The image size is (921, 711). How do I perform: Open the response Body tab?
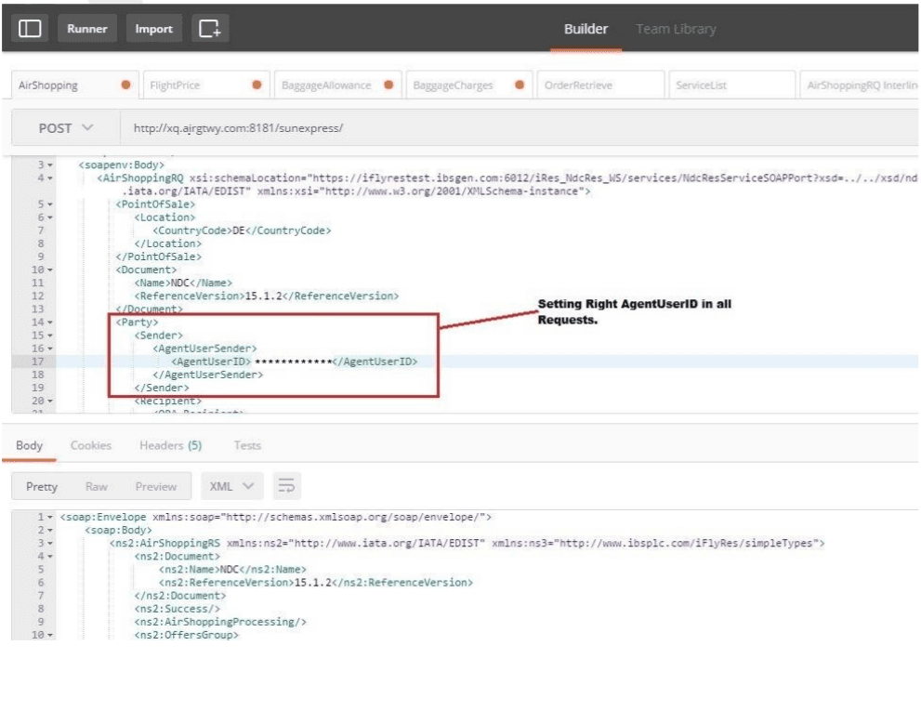click(29, 445)
